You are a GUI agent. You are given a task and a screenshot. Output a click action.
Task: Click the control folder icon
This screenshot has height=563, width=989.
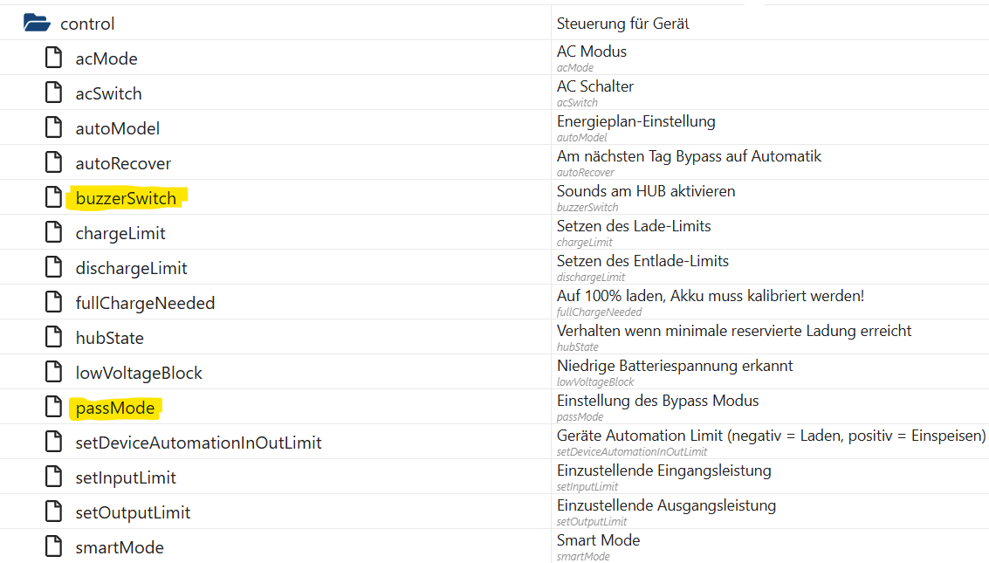[37, 24]
